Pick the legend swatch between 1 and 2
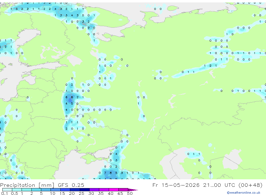 point(27,190)
